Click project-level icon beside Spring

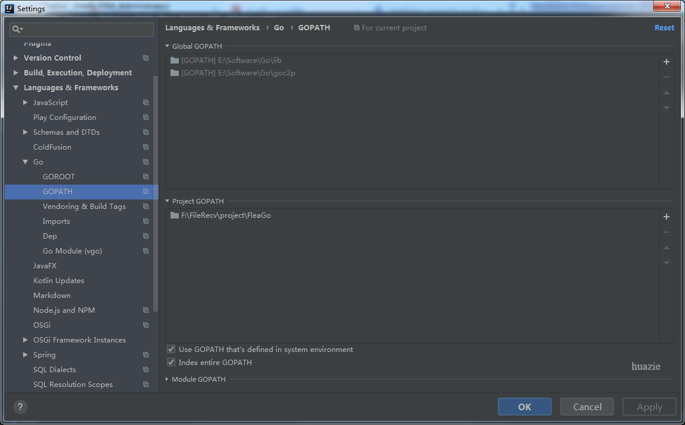coord(146,355)
